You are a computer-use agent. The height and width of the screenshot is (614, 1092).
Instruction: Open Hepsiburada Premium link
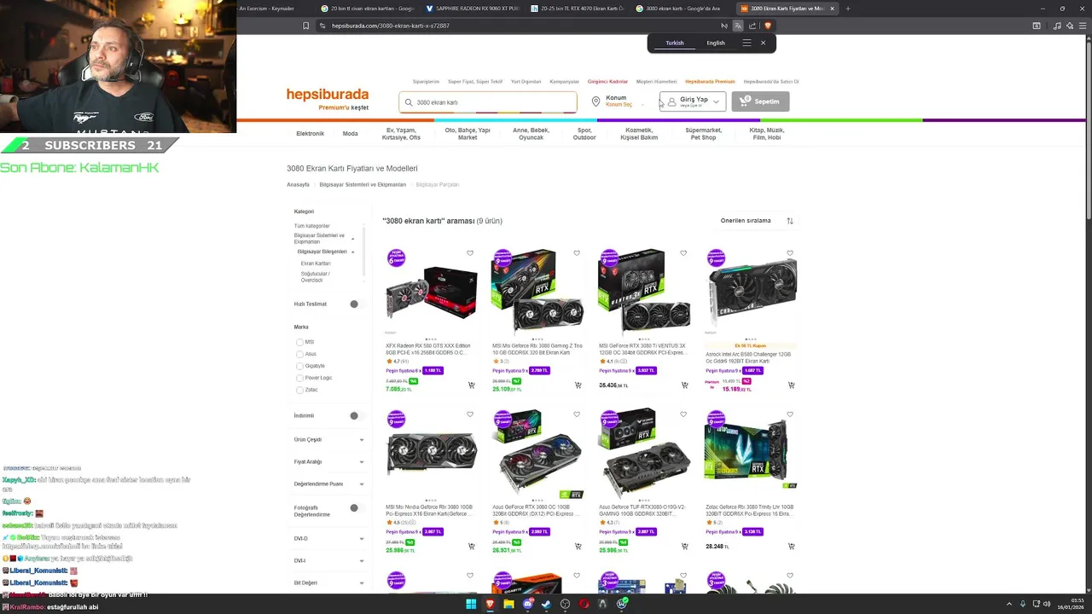click(710, 82)
